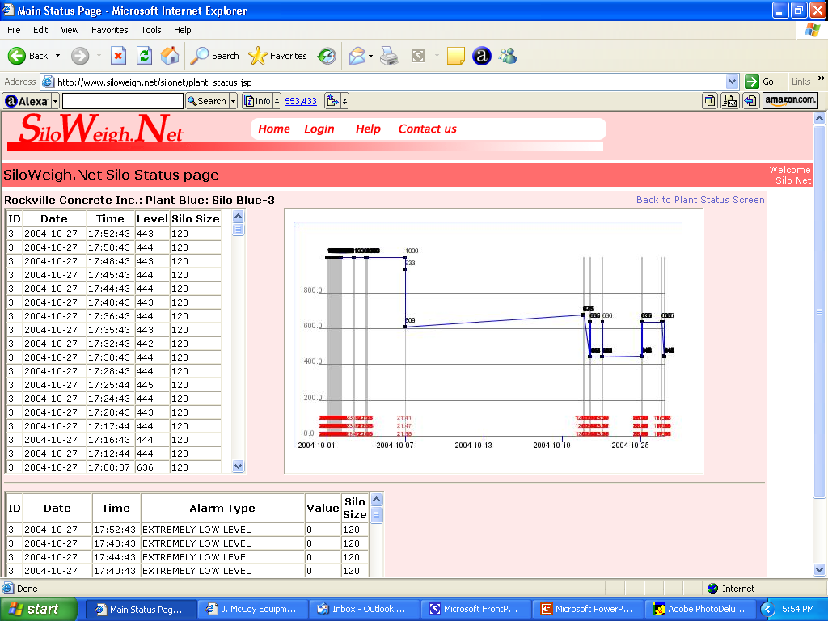Open the Alexa logo dropdown arrow
This screenshot has width=828, height=621.
click(x=56, y=101)
